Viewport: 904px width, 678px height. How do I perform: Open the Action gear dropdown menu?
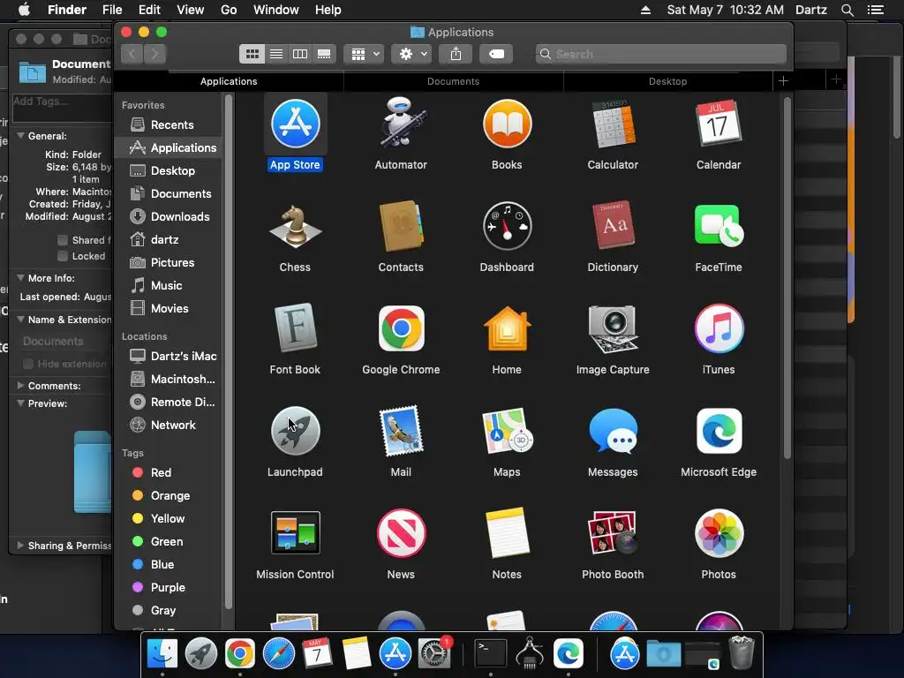(411, 54)
